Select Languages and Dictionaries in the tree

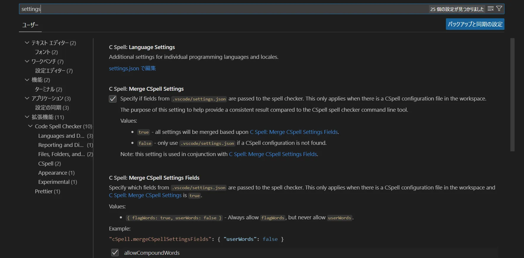(x=61, y=136)
